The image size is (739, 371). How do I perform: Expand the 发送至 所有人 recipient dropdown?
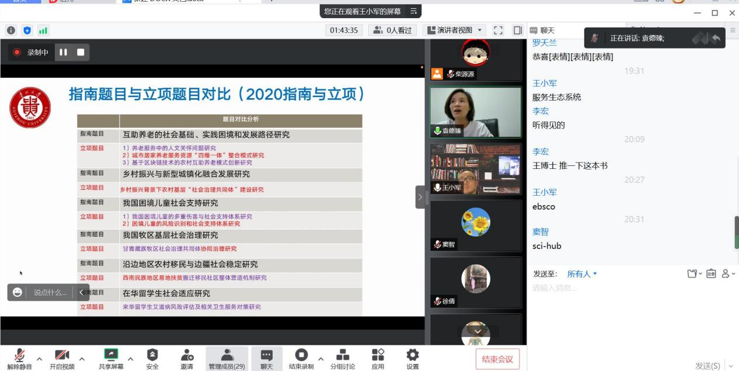tap(582, 273)
